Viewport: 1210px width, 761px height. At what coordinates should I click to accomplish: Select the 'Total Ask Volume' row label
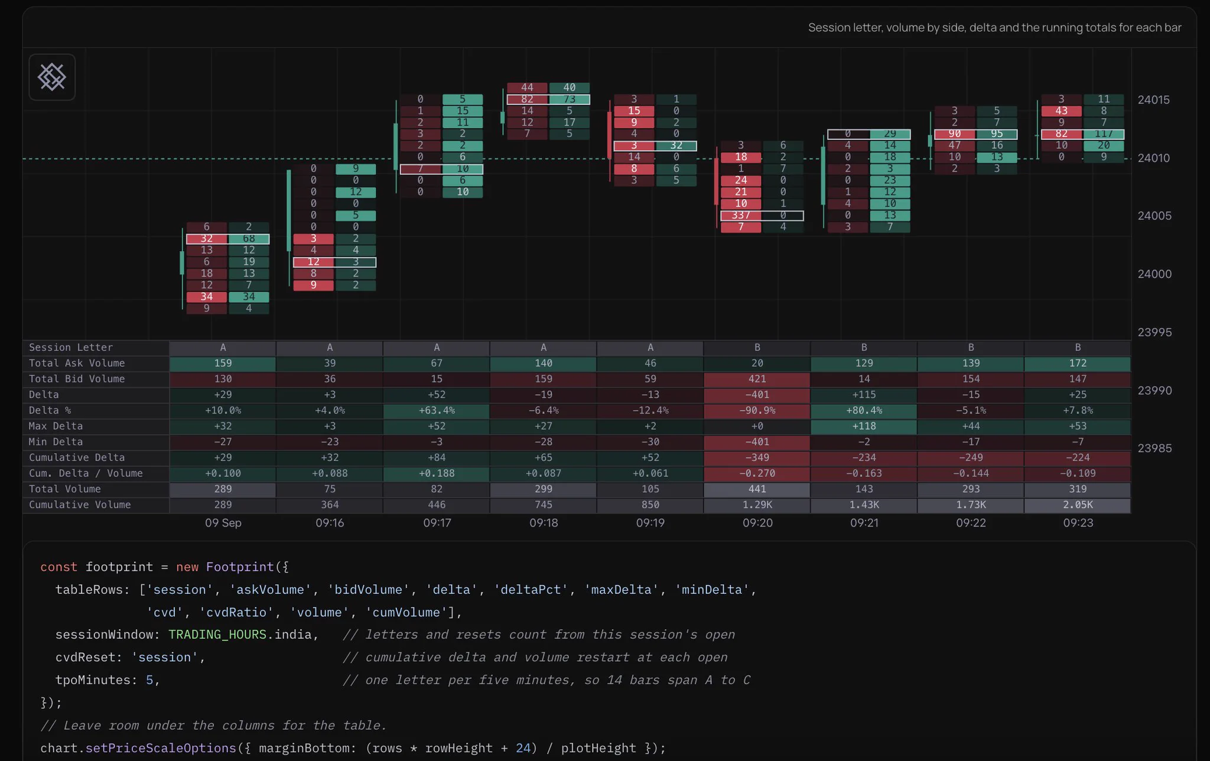(77, 363)
